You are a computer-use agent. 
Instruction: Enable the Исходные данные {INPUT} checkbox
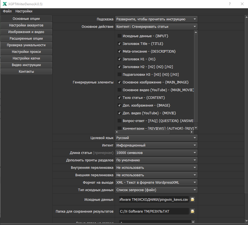click(x=119, y=36)
